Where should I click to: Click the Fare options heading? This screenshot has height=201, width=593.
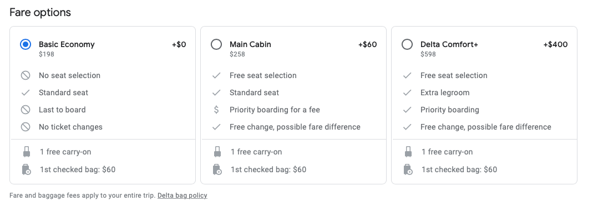tap(40, 12)
